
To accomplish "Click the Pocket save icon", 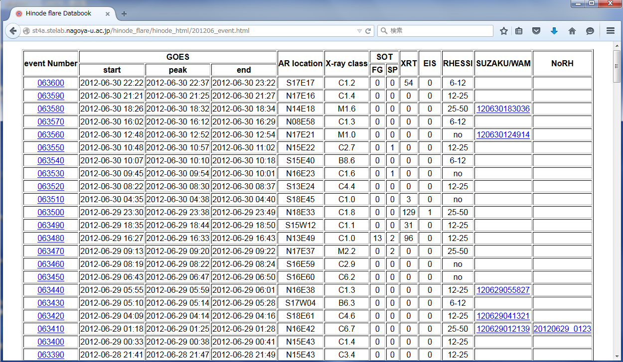I will (x=536, y=31).
